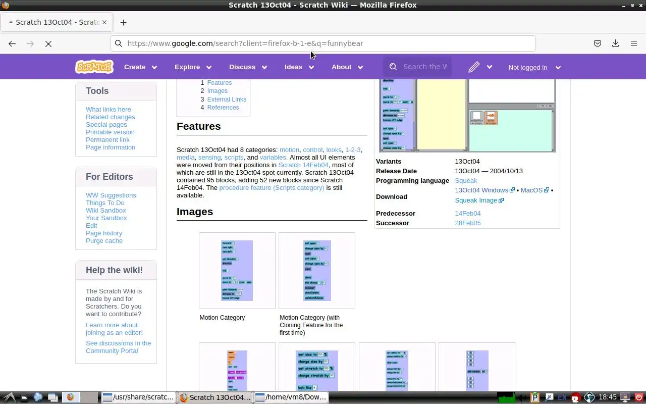This screenshot has height=404, width=646.
Task: Open the Page information link
Action: click(111, 147)
